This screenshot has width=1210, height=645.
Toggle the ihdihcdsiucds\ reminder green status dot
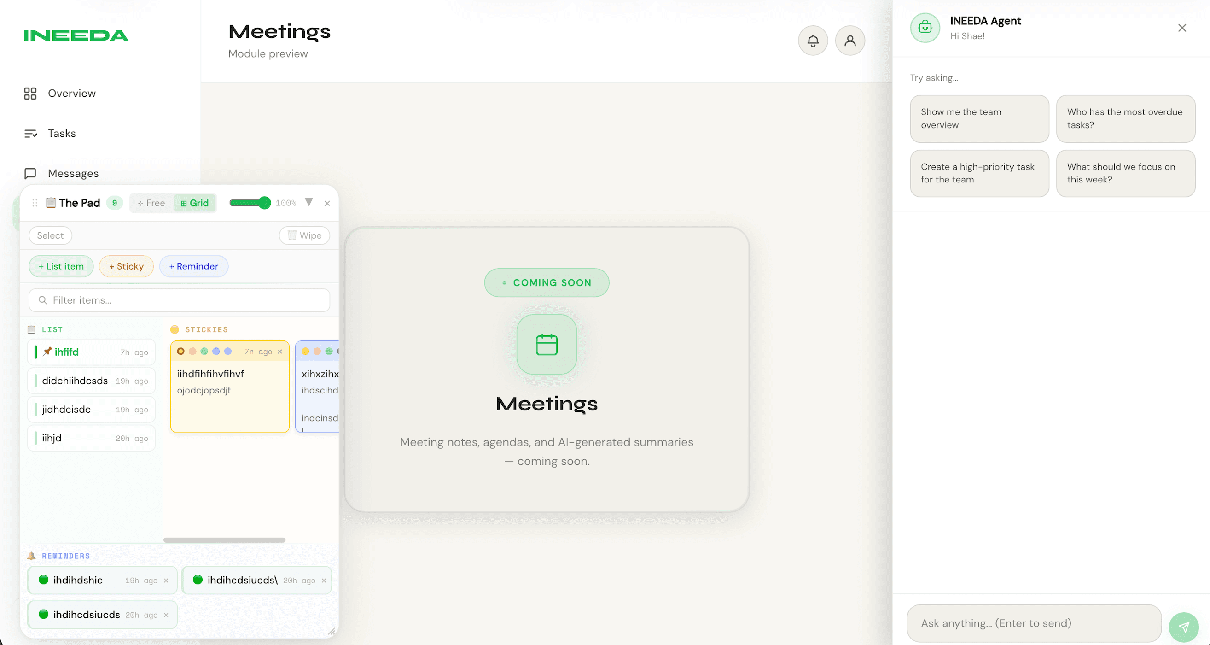pos(198,580)
